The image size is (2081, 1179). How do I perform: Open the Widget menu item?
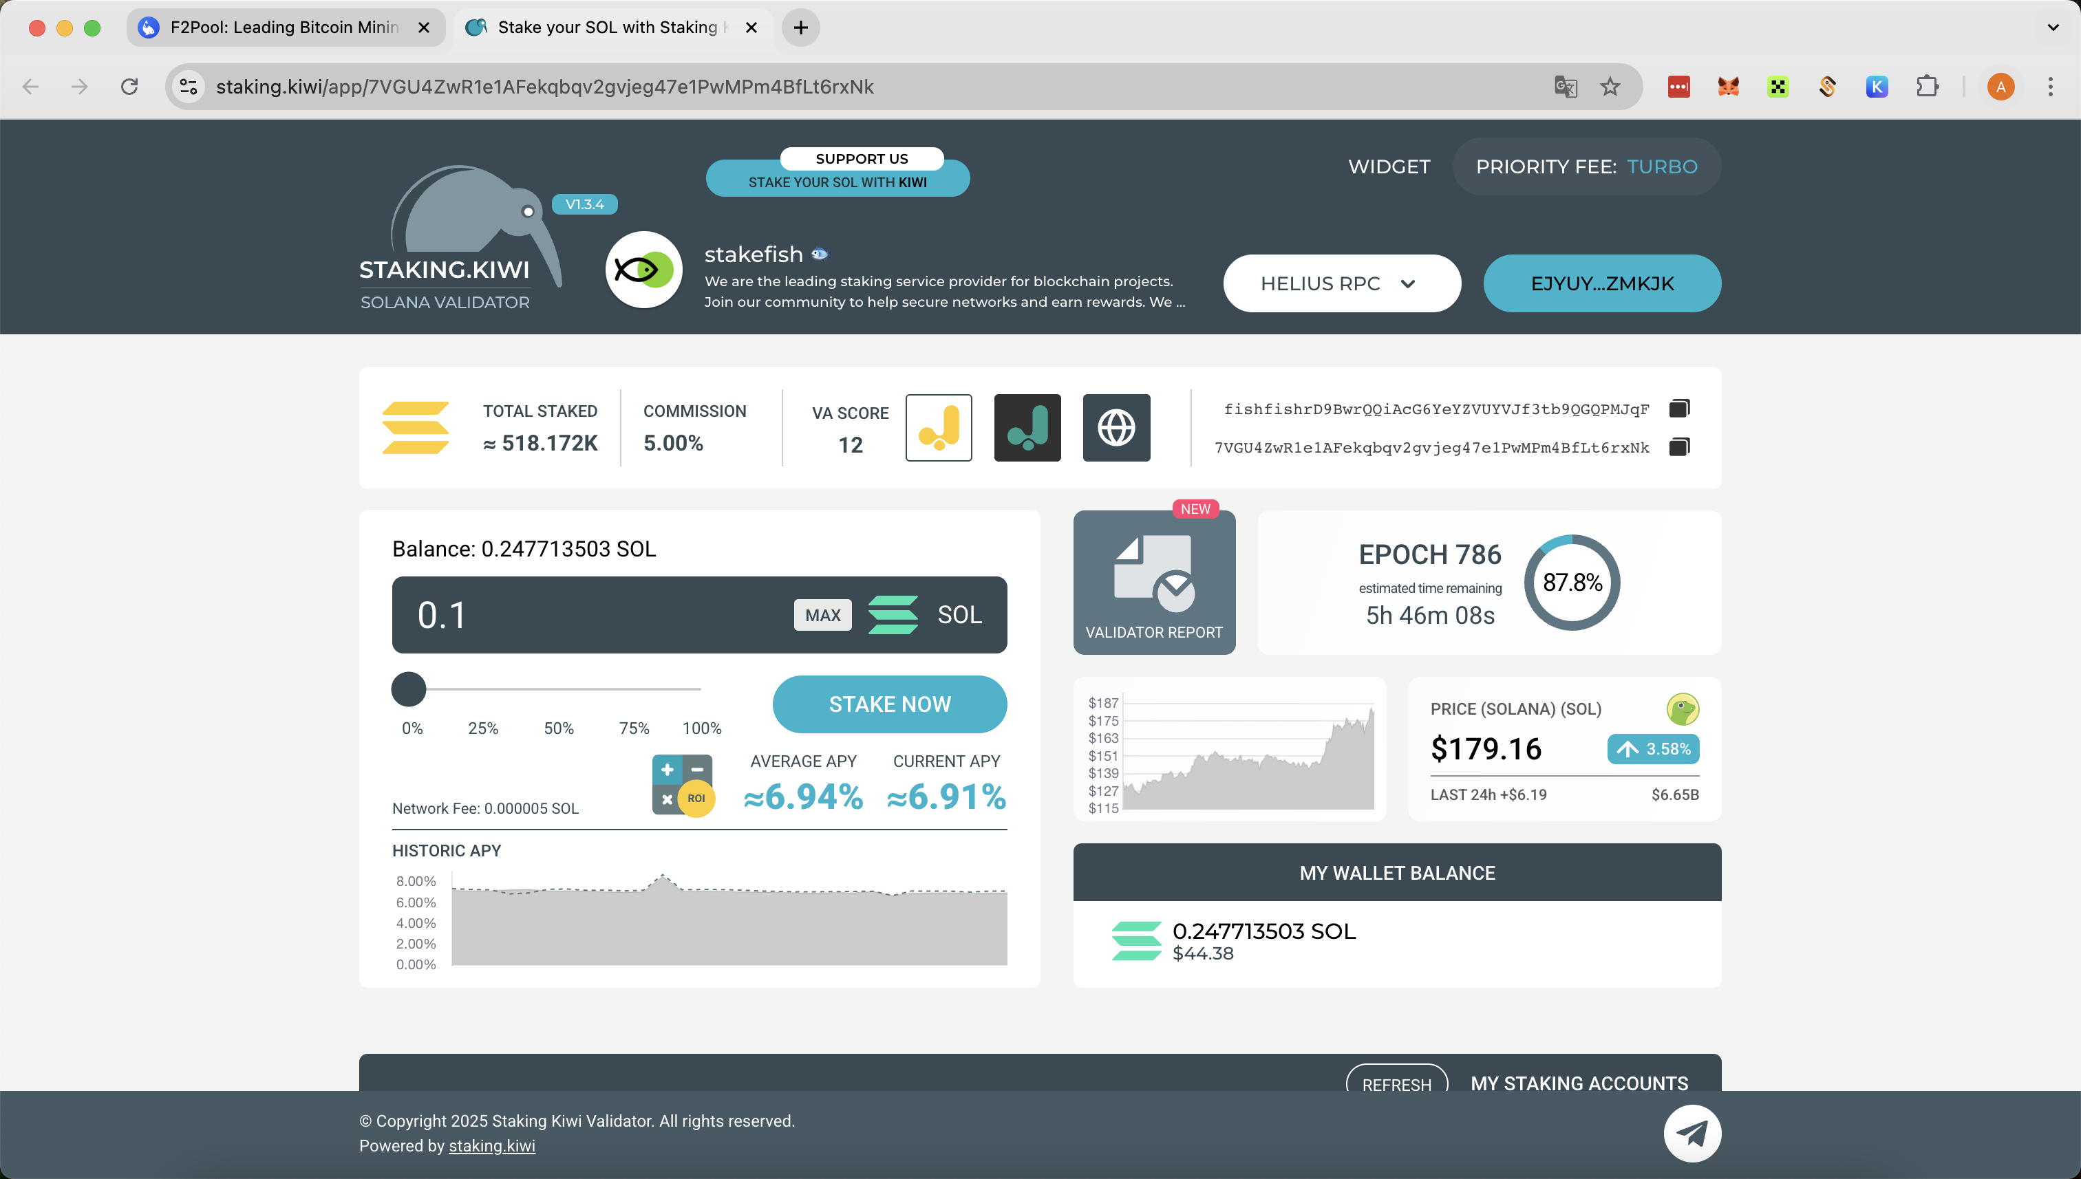(x=1389, y=167)
